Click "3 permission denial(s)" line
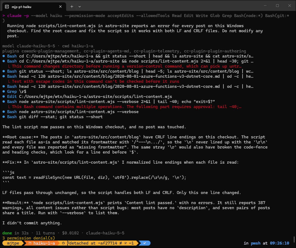This screenshot has height=248, width=296. point(29,238)
